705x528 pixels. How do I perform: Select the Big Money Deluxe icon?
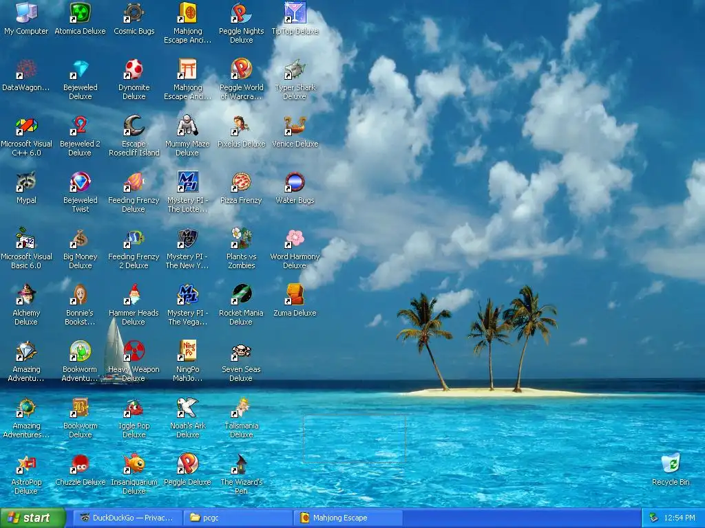coord(80,239)
